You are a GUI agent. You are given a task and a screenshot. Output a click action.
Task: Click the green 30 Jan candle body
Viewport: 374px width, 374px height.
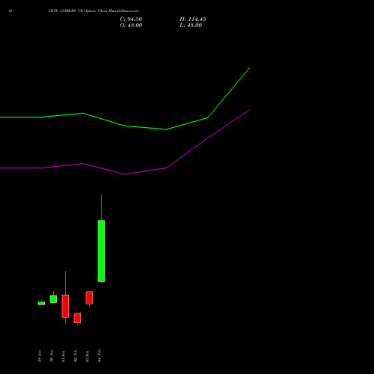[x=53, y=299]
